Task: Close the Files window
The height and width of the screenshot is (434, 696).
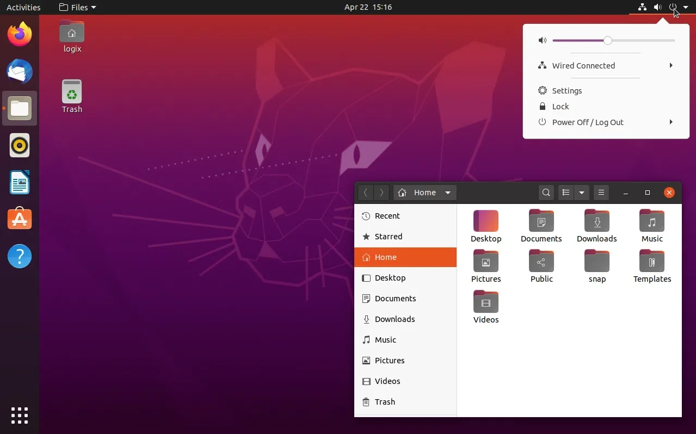Action: tap(669, 193)
